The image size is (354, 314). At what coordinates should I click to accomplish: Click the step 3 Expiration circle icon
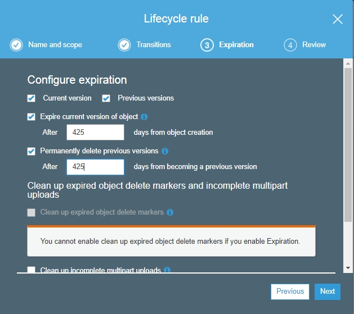207,45
